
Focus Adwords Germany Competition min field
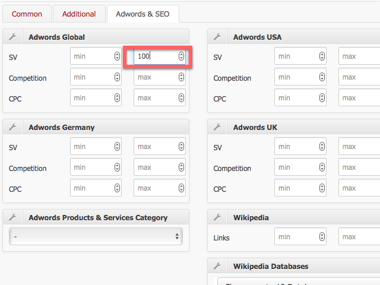(96, 167)
